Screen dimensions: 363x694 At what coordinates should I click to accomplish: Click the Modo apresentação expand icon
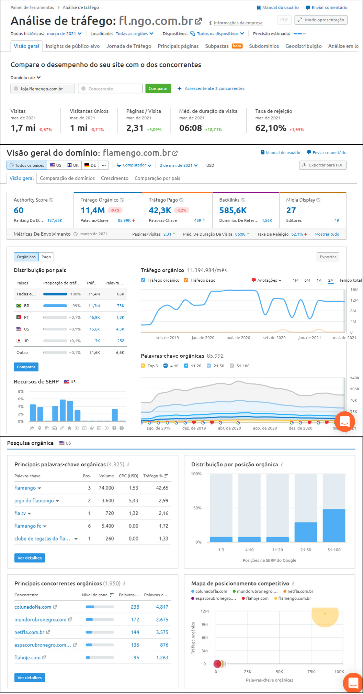pyautogui.click(x=300, y=20)
